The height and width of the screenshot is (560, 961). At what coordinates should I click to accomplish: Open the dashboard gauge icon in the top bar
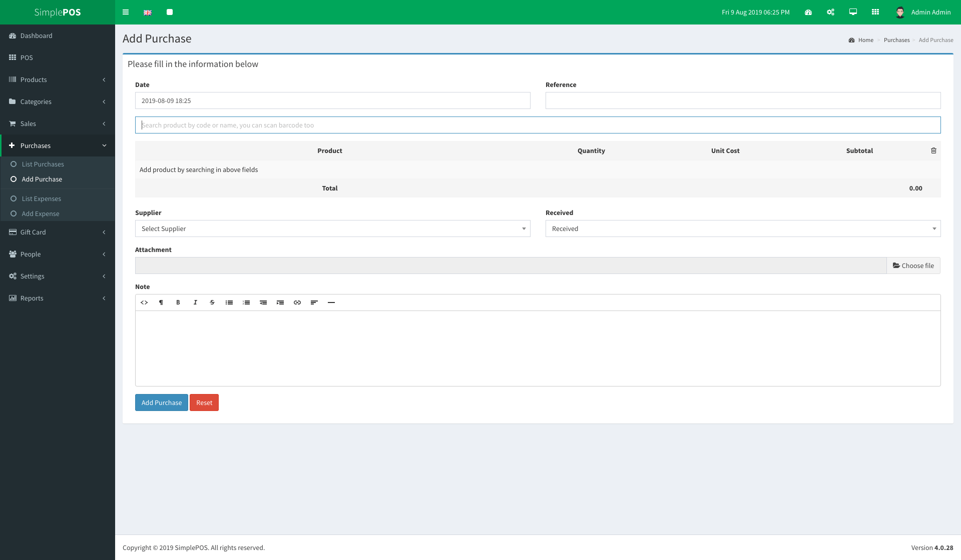(808, 12)
